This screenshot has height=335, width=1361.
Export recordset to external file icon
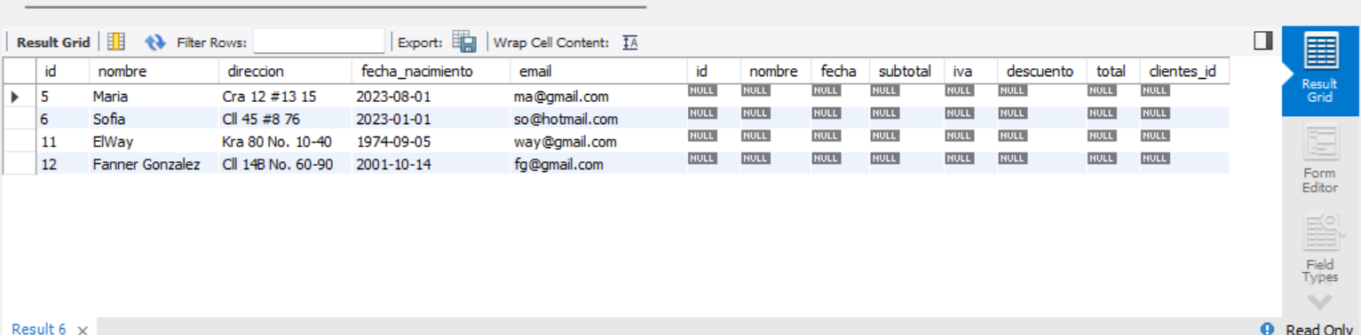pos(464,42)
